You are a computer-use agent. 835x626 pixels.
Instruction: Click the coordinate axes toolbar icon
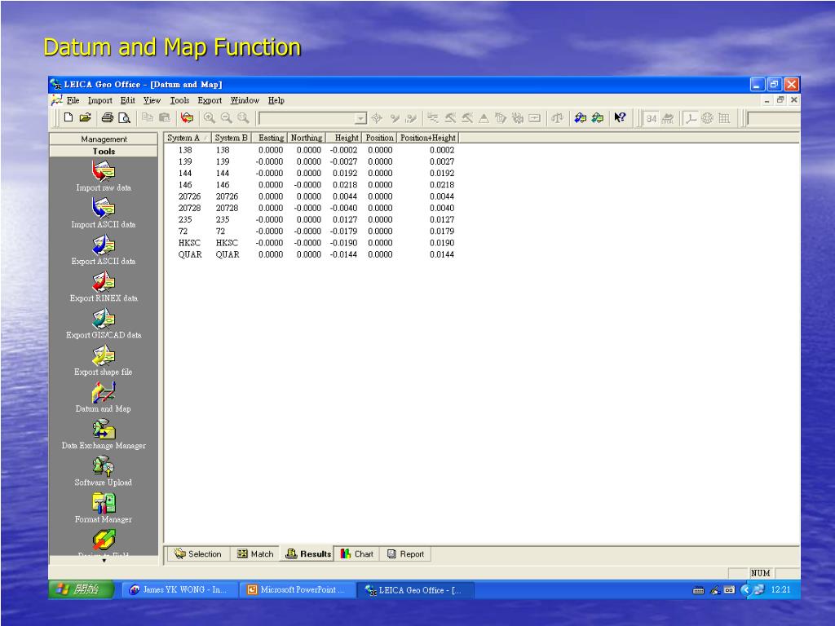(691, 118)
